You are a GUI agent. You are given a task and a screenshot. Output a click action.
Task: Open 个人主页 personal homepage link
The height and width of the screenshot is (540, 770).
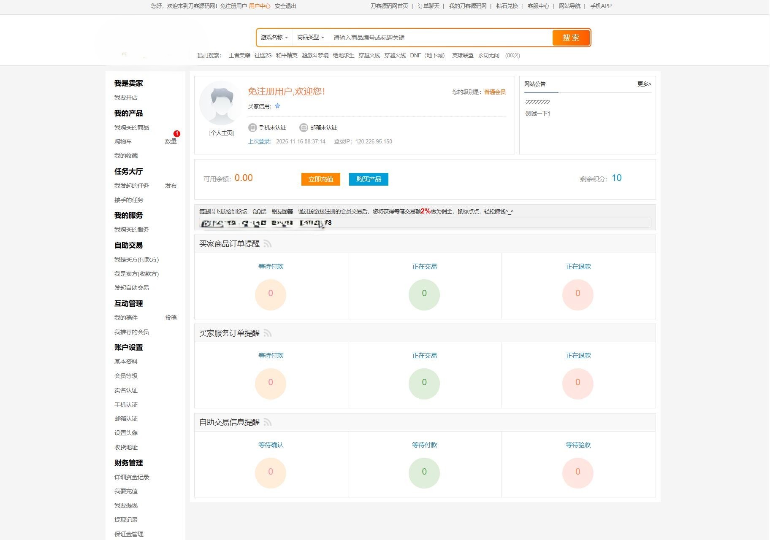[x=220, y=132]
